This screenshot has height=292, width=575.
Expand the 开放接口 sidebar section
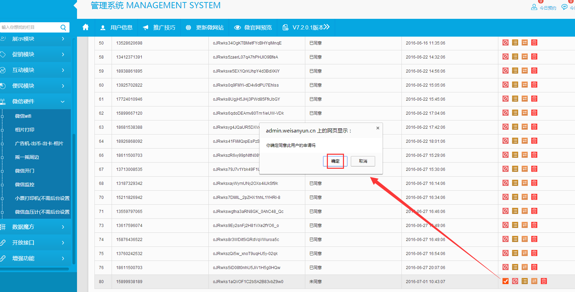36,242
